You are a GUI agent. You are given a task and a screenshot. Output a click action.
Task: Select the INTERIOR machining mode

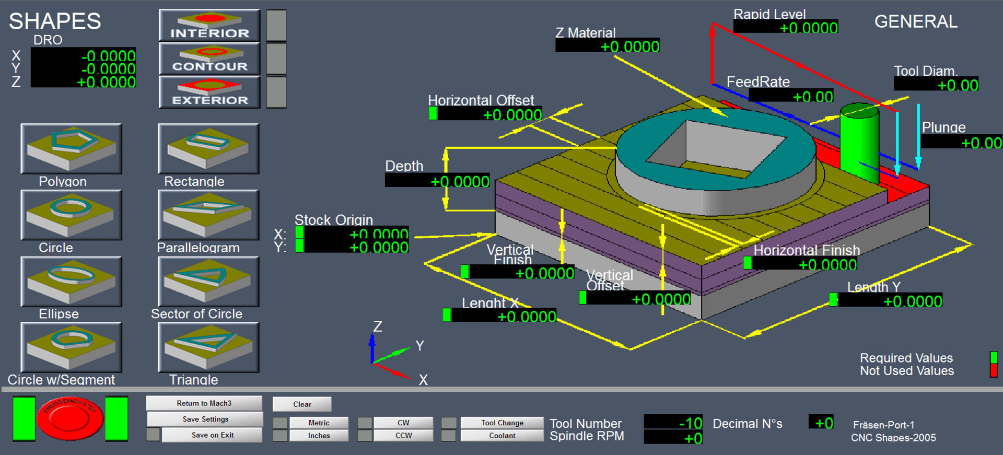click(209, 25)
